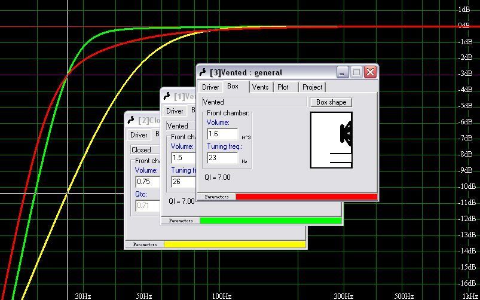Screen dimensions: 480x300
Task: Click the window icon of [2] Closed window
Action: point(131,120)
